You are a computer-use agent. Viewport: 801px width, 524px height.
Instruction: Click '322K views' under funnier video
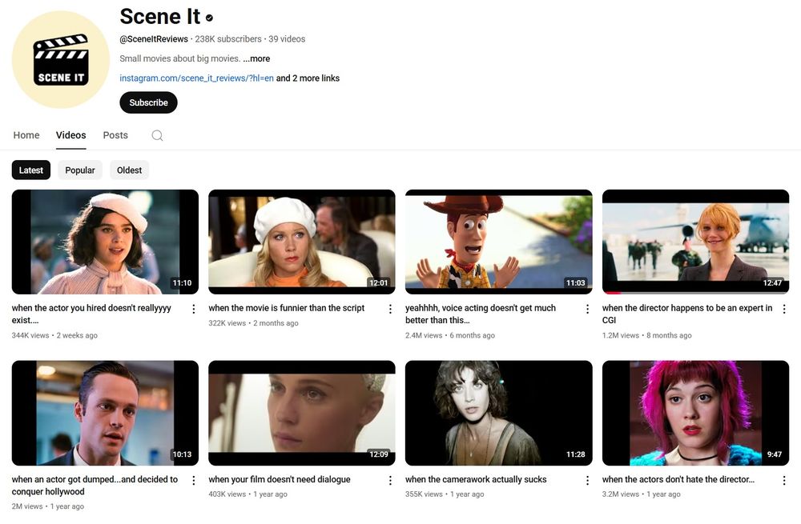(227, 323)
